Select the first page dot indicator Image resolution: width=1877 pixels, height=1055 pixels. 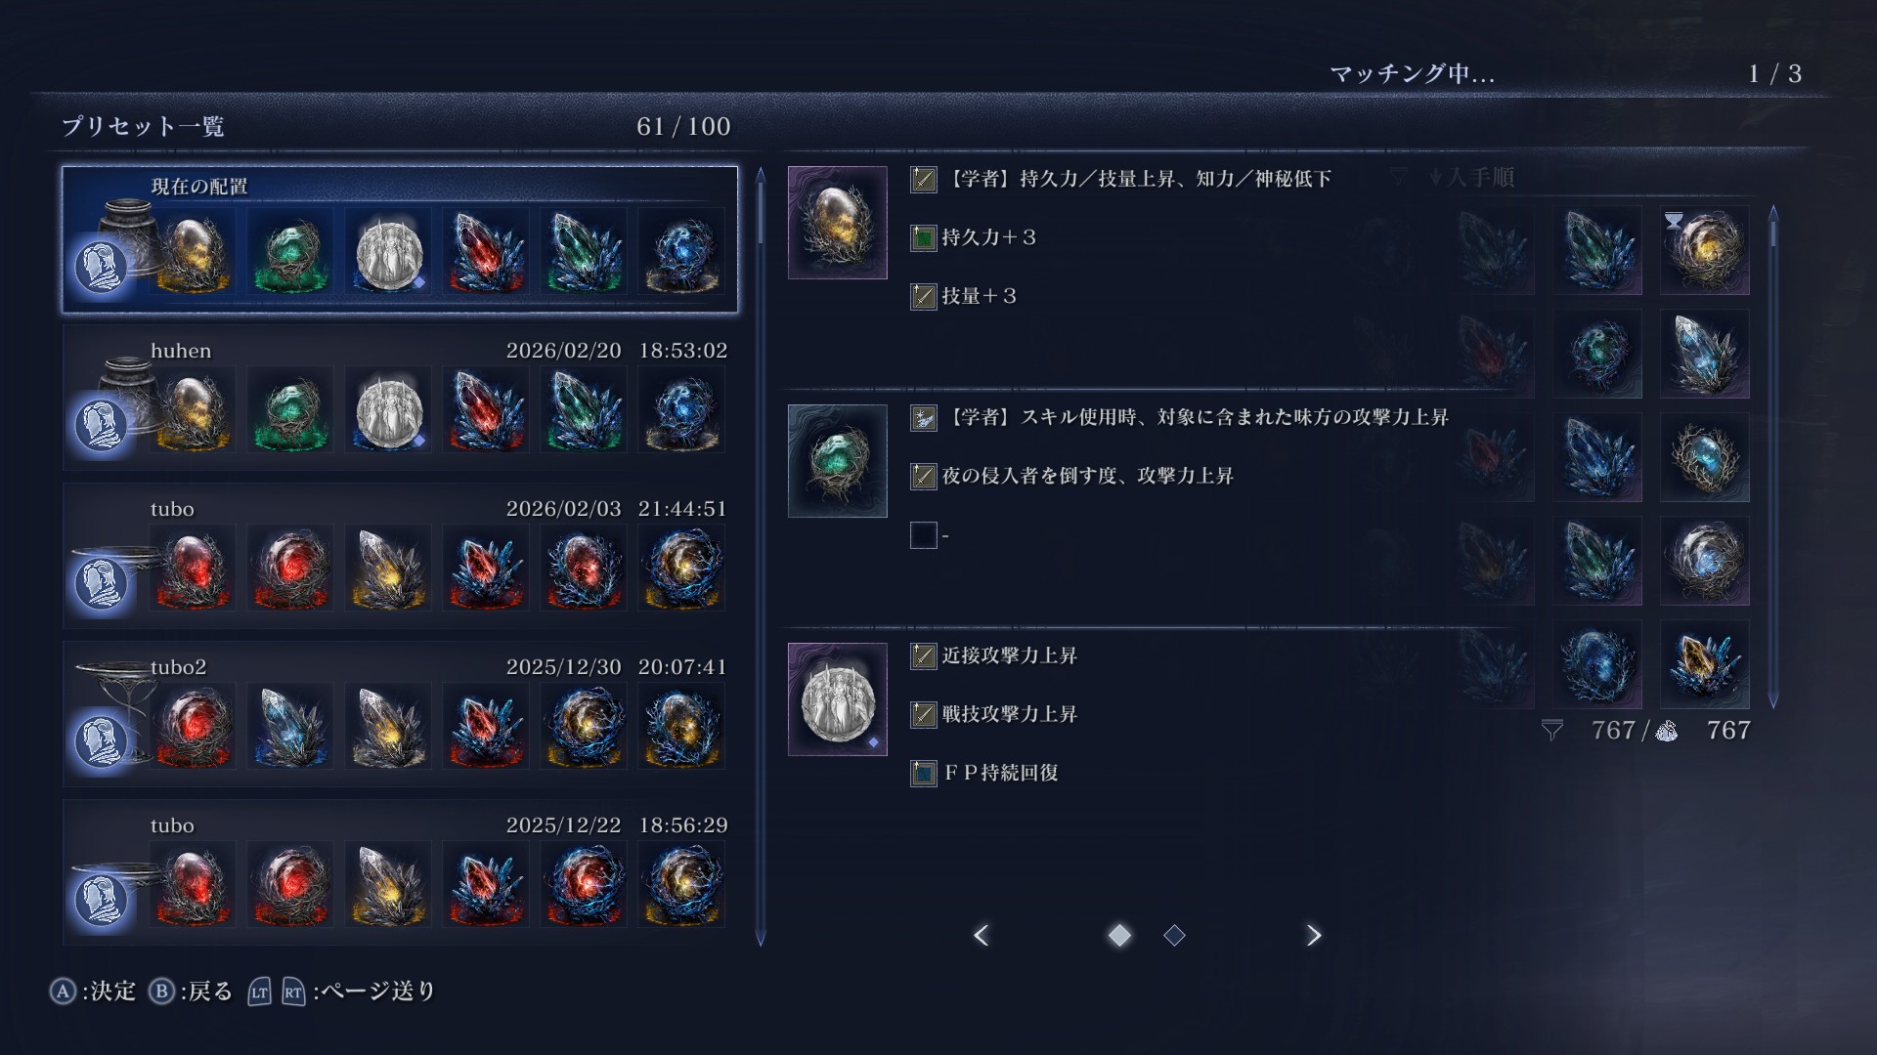pyautogui.click(x=1119, y=936)
